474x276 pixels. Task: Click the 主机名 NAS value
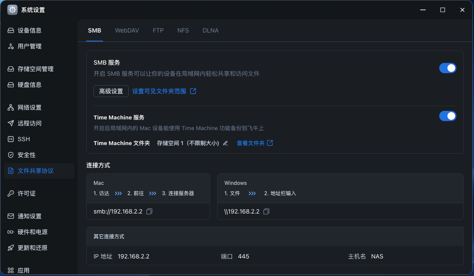[x=377, y=256]
